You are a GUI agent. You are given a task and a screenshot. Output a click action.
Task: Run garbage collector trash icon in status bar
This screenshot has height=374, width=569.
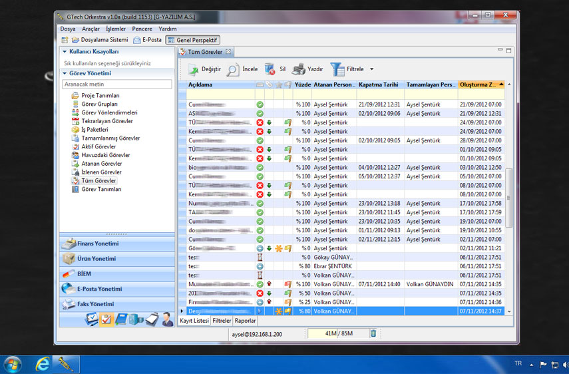[373, 333]
